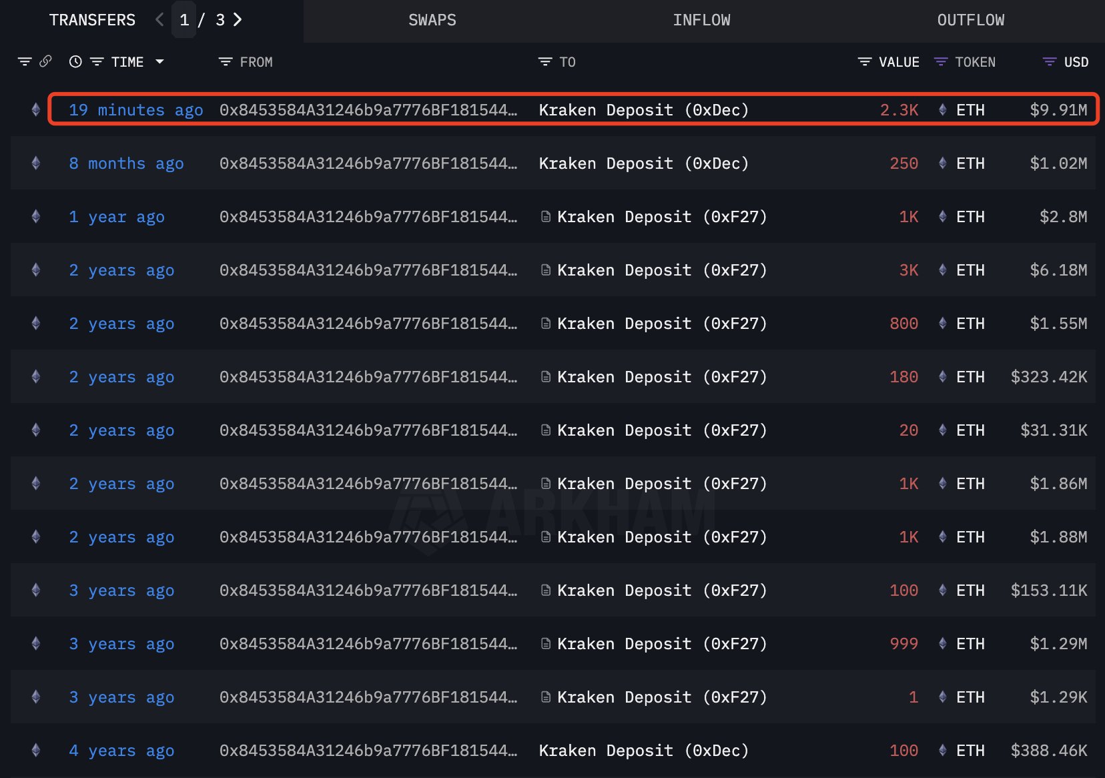The width and height of the screenshot is (1105, 778).
Task: Open Kraken Deposit (0xF27) in 1 year row
Action: [663, 217]
